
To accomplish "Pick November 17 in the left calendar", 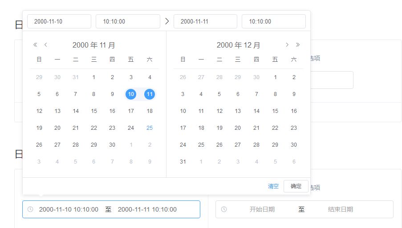I will [x=131, y=111].
